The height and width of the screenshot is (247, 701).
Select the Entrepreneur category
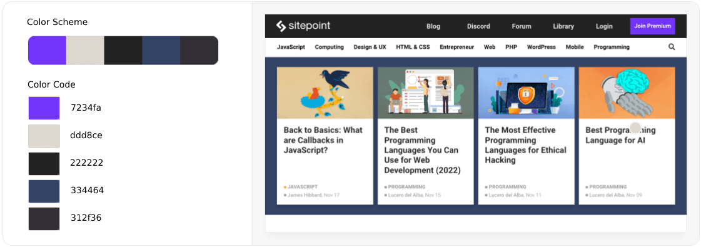[x=457, y=47]
